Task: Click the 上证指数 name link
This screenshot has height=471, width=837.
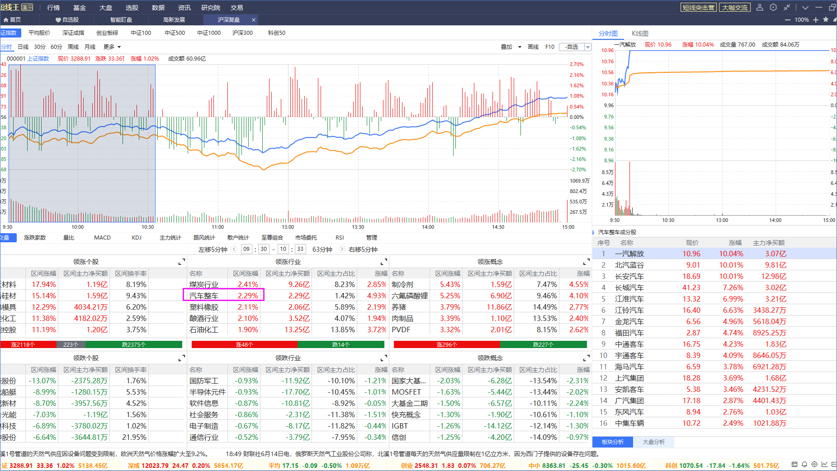Action: [38, 59]
